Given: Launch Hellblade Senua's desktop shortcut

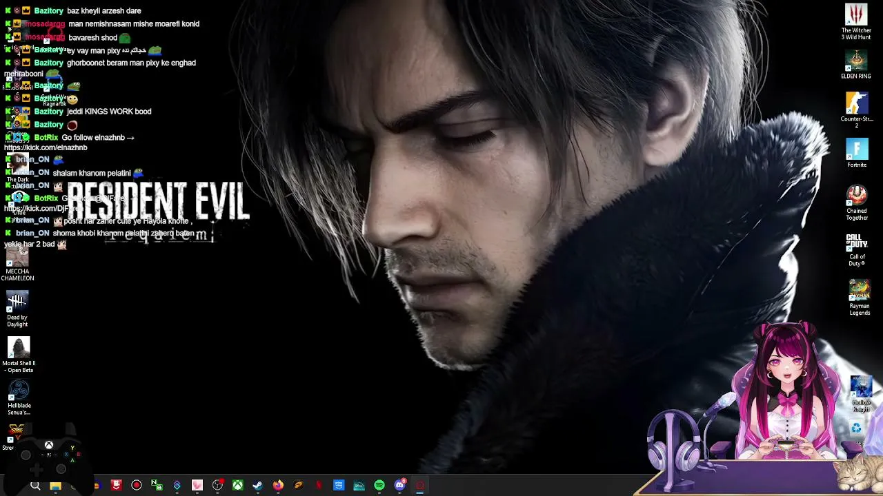Looking at the screenshot, I should [19, 397].
